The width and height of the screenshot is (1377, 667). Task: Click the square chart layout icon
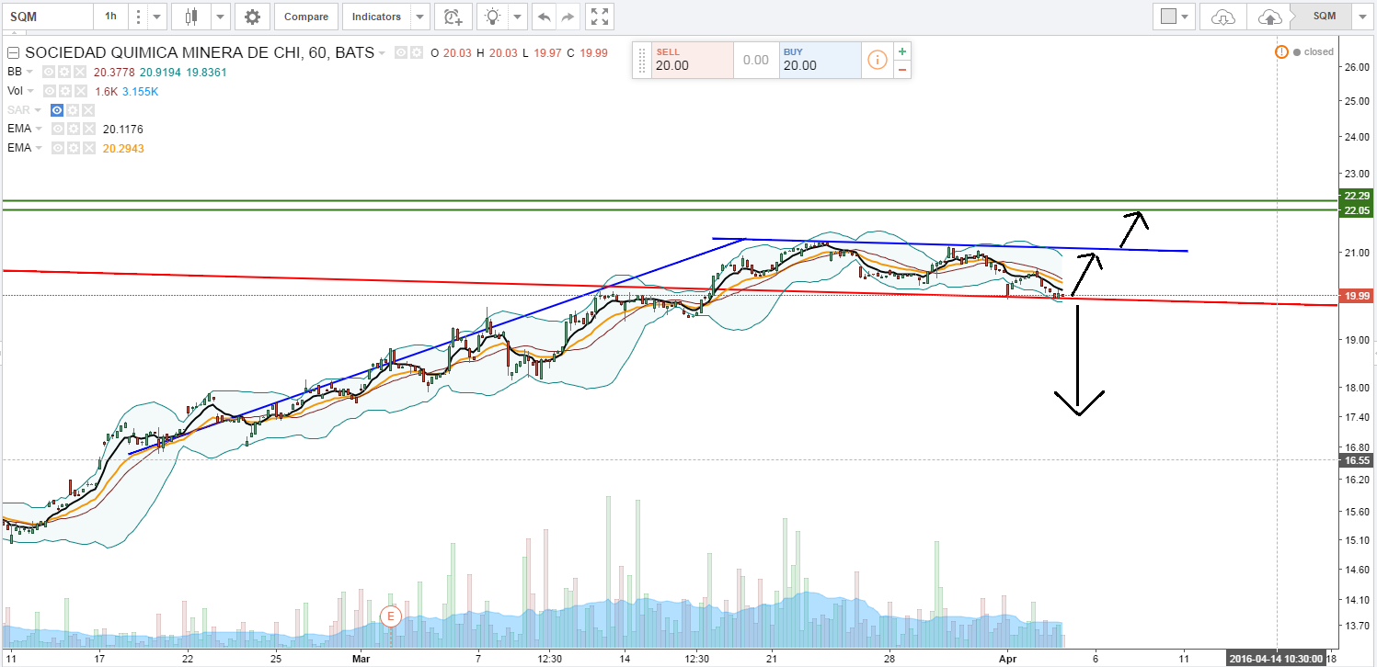tap(1168, 17)
